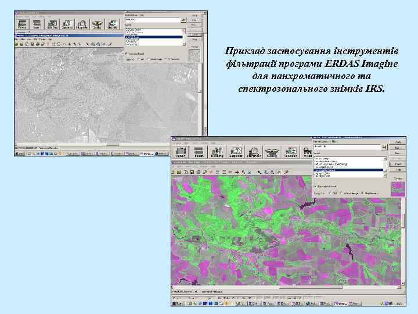Open Catalog in the color ERDAS window
Image resolution: width=418 pixels, height=314 pixels.
click(272, 152)
